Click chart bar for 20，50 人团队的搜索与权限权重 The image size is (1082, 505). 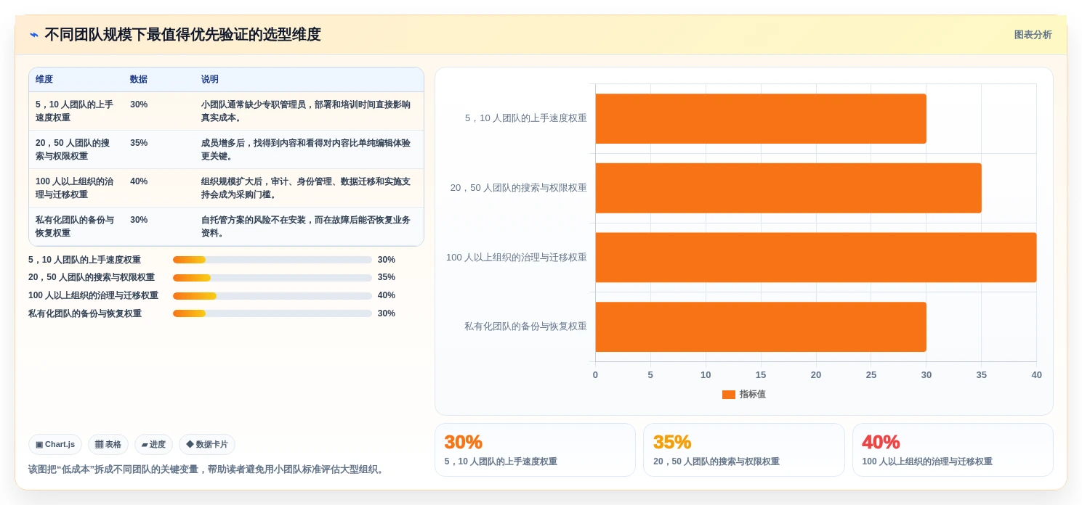788,188
